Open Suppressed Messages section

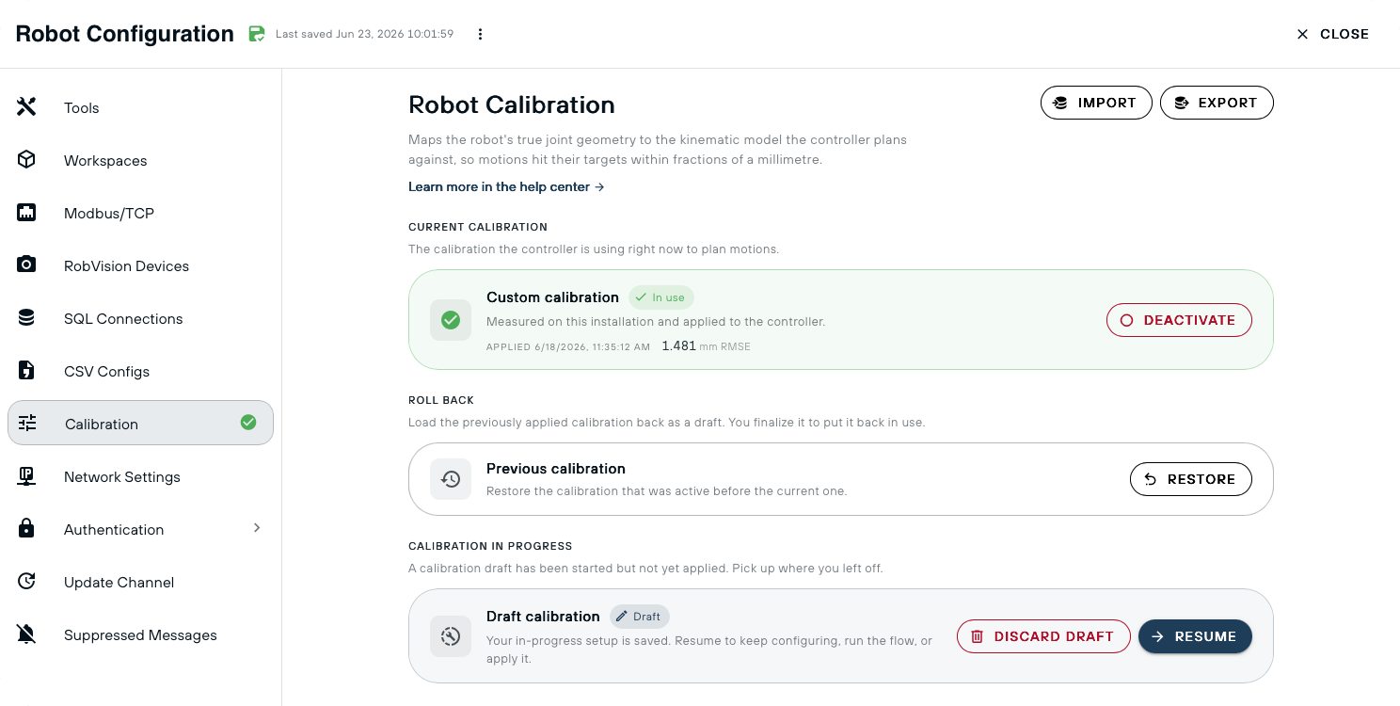pos(141,634)
